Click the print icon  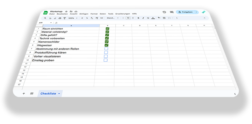click(x=60, y=18)
